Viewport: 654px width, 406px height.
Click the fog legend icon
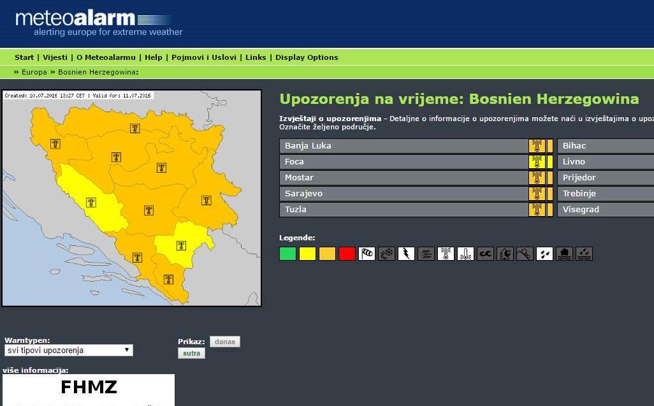tap(426, 254)
